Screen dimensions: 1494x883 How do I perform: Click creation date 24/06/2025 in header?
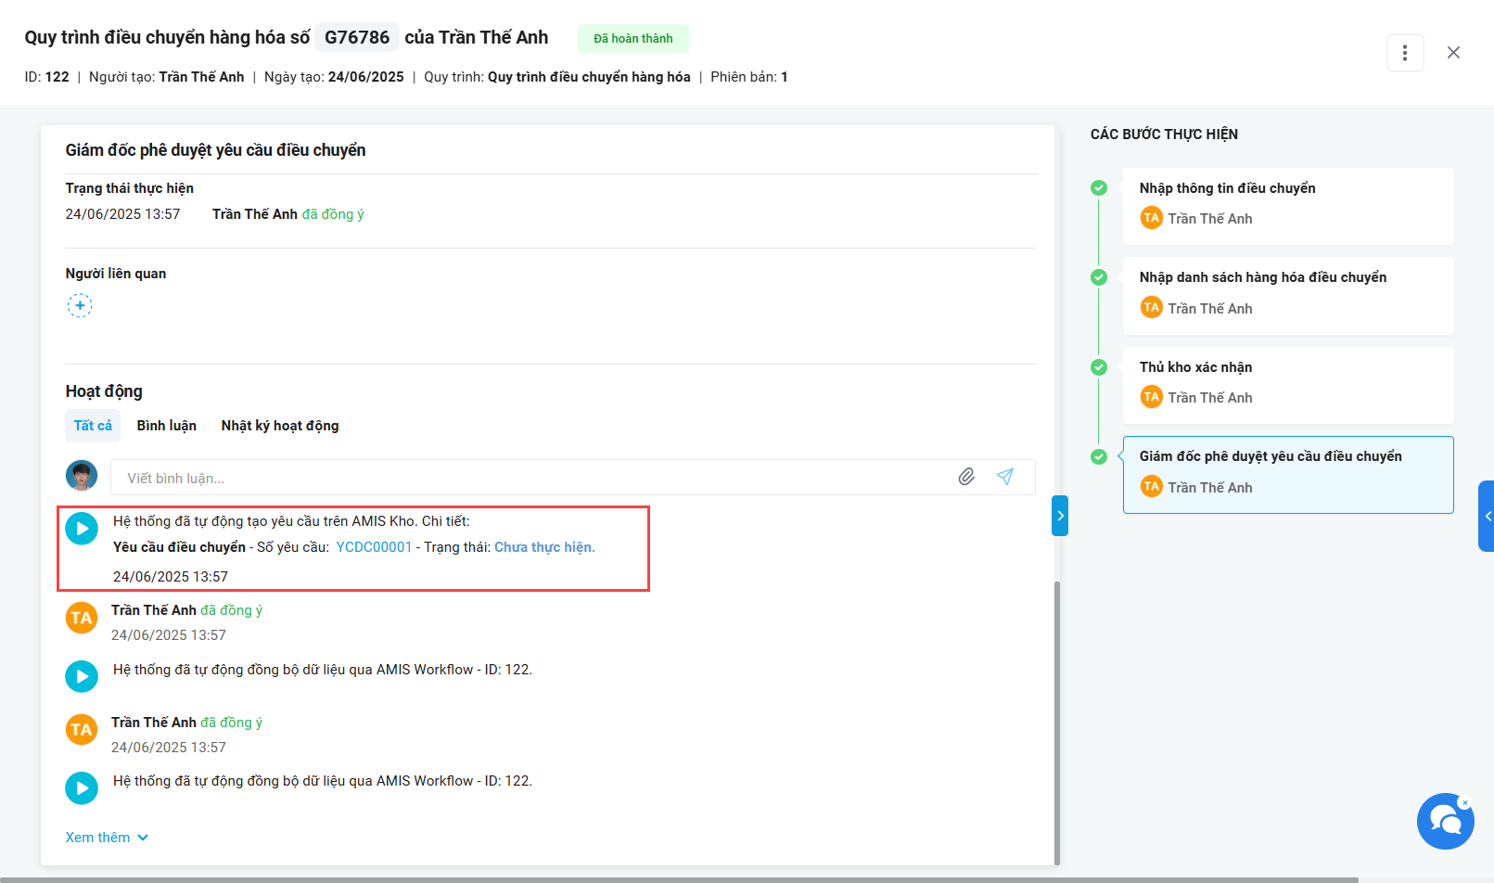tap(366, 77)
